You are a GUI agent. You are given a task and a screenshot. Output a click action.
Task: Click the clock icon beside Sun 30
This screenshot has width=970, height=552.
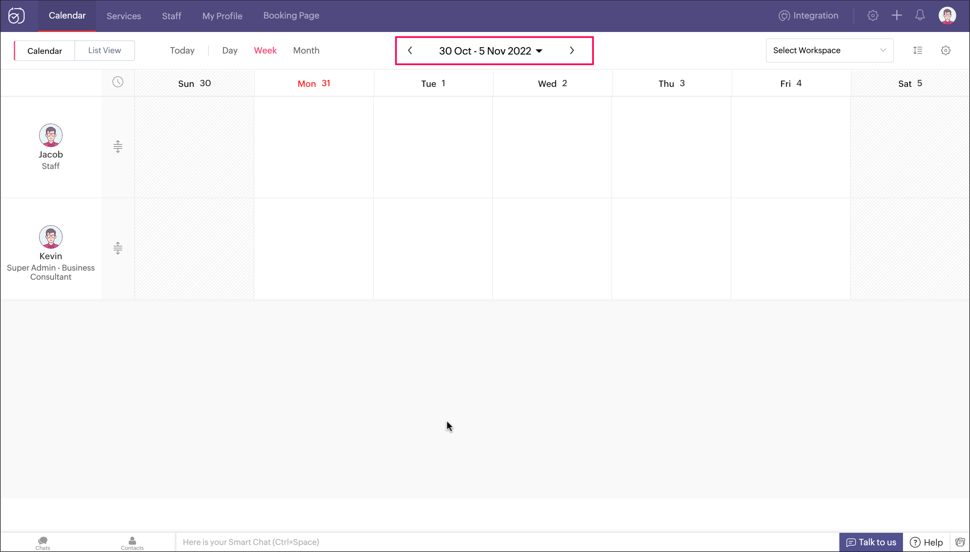tap(118, 82)
